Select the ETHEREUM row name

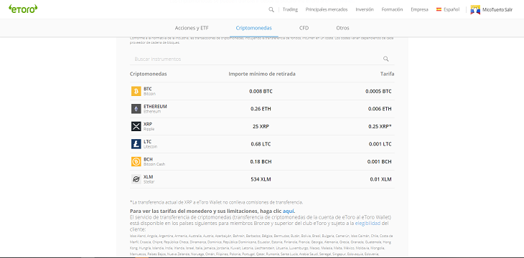pos(155,109)
